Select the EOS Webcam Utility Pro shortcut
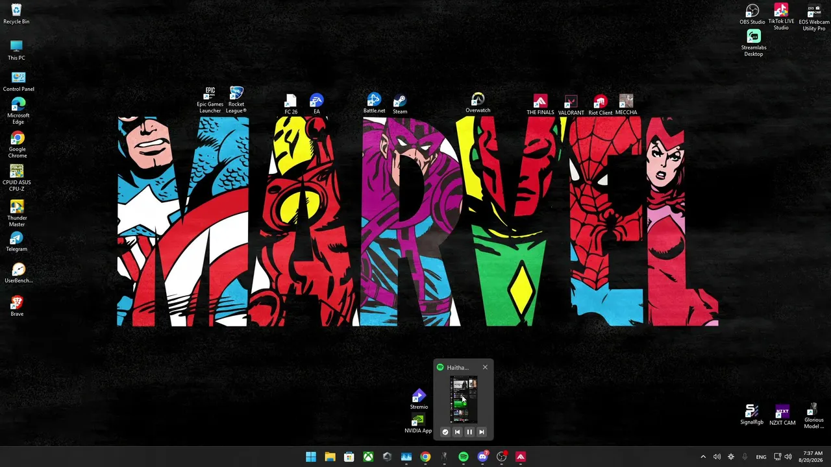Image resolution: width=831 pixels, height=467 pixels. coord(813,18)
